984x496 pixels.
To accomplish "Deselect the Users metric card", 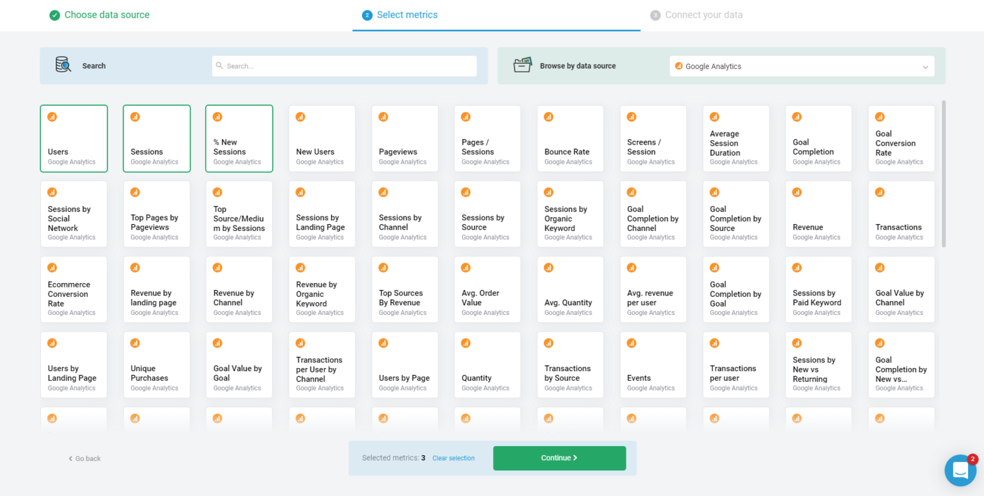I will tap(74, 138).
